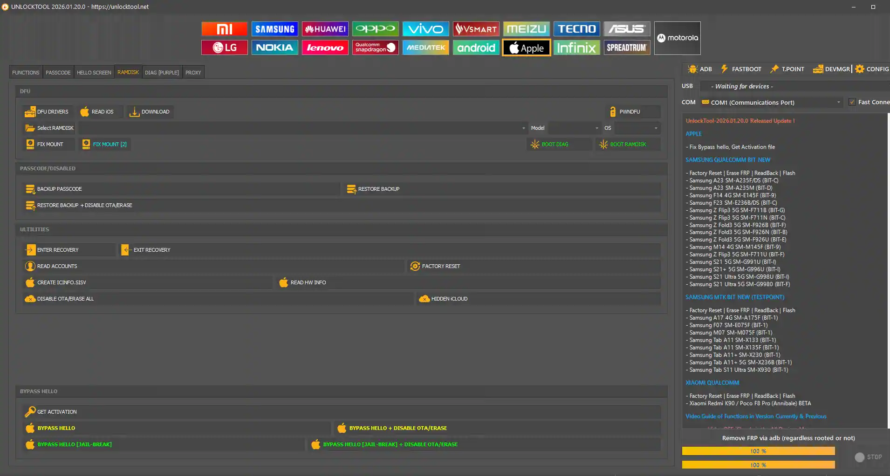This screenshot has width=890, height=476.
Task: Click the Backup Passcode button
Action: pos(59,189)
